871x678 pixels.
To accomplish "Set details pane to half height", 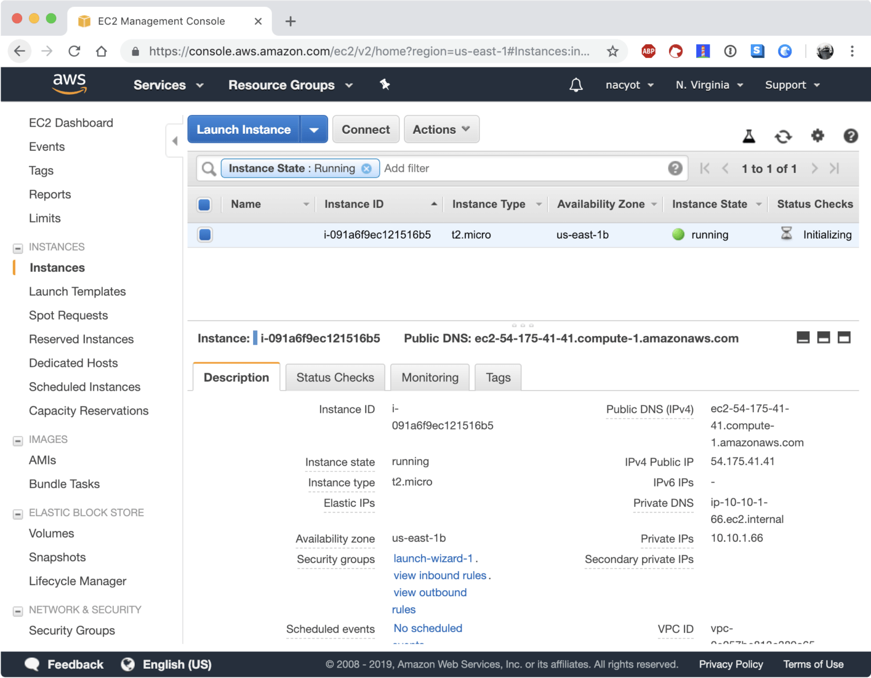I will [x=823, y=337].
